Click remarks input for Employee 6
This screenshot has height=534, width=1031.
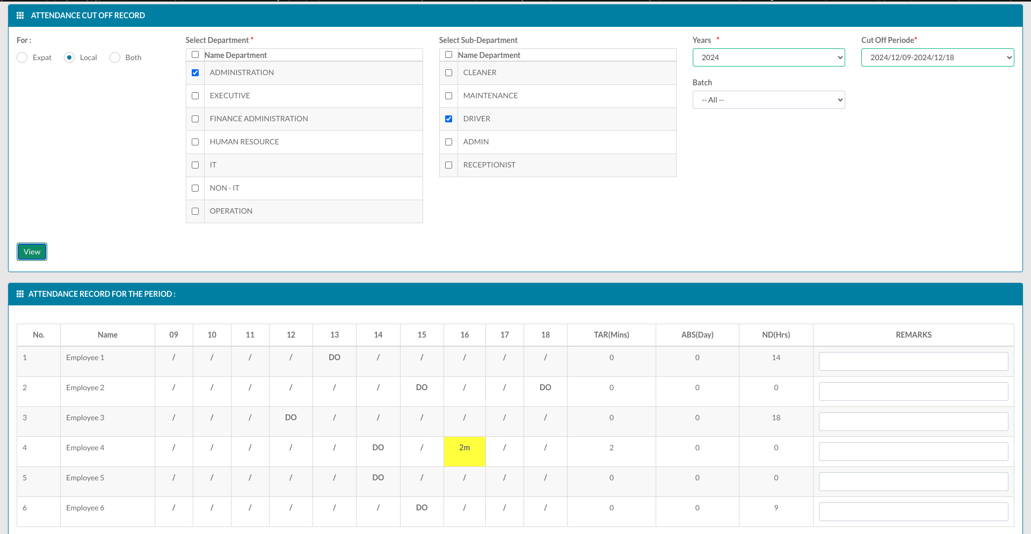pyautogui.click(x=913, y=511)
